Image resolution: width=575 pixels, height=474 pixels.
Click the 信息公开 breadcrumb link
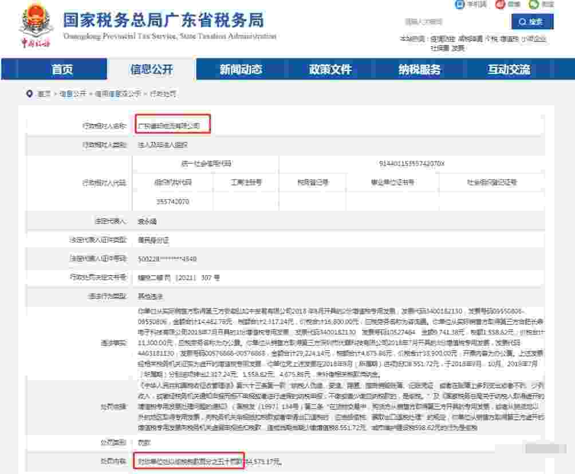tap(73, 94)
